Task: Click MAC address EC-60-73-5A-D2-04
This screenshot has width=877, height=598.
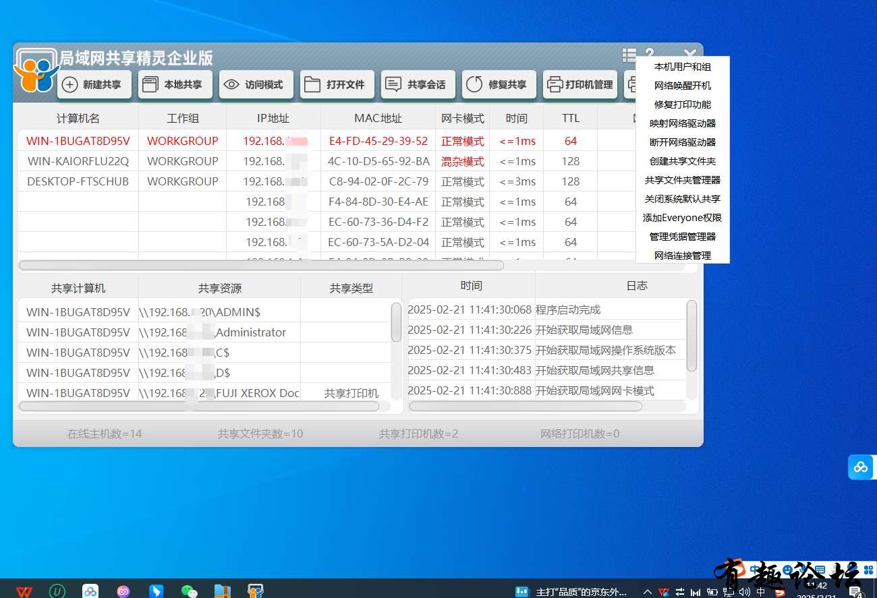Action: coord(378,242)
